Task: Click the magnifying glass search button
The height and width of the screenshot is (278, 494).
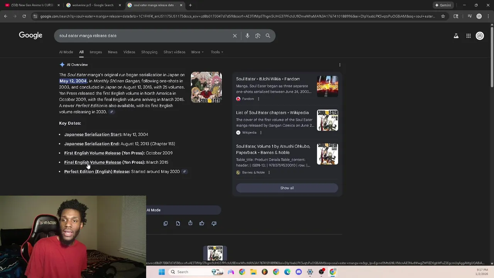Action: 268,36
